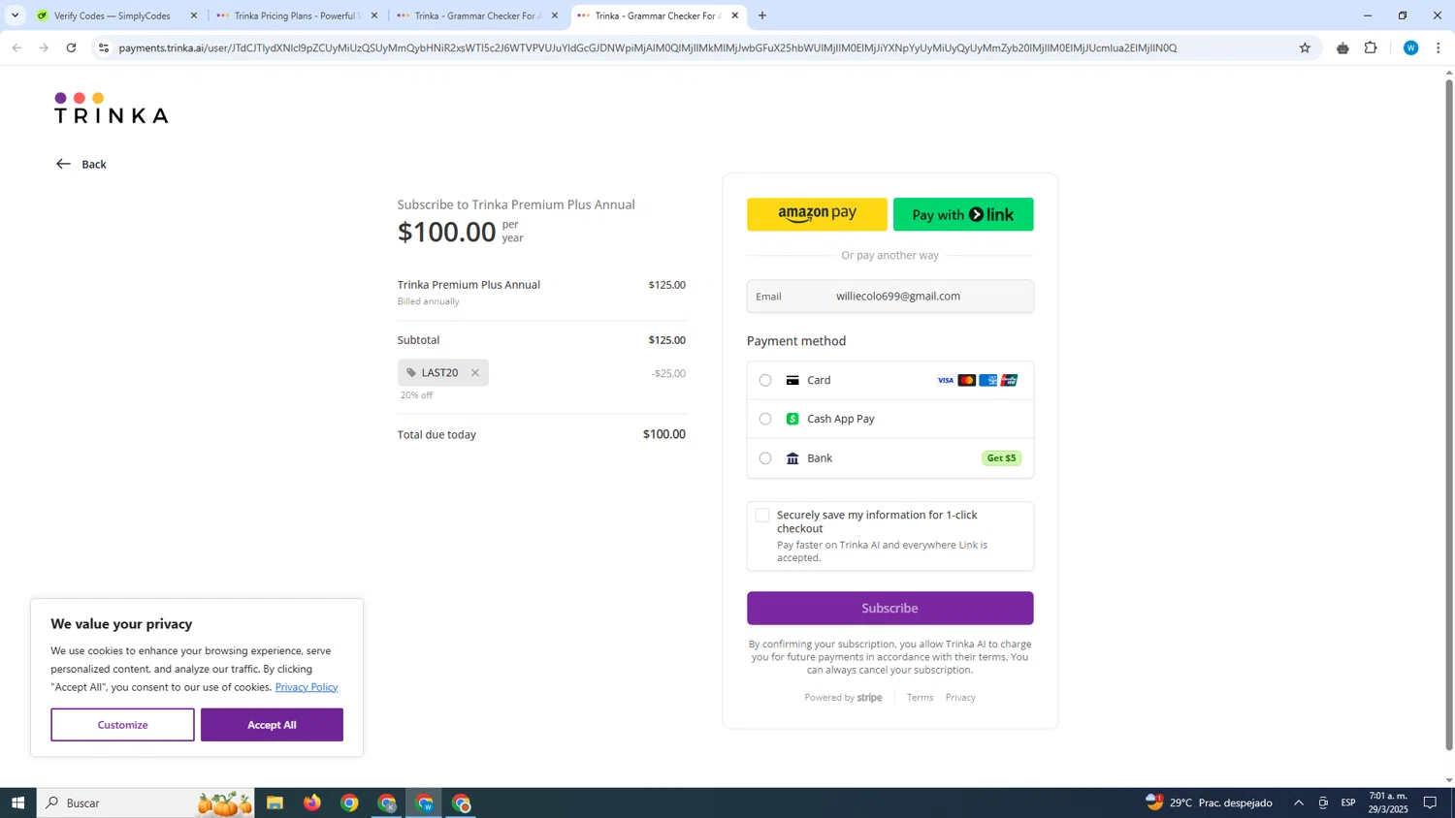The width and height of the screenshot is (1455, 818).
Task: Click Trinka Premium Plus Annual line item
Action: [x=469, y=285]
